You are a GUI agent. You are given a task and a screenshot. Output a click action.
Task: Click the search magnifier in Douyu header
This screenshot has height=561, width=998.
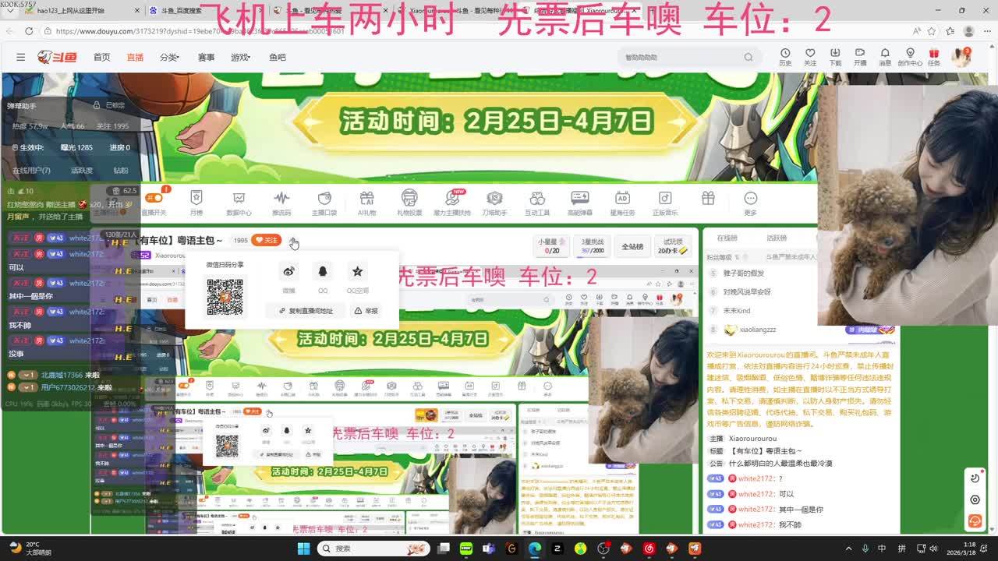(748, 57)
